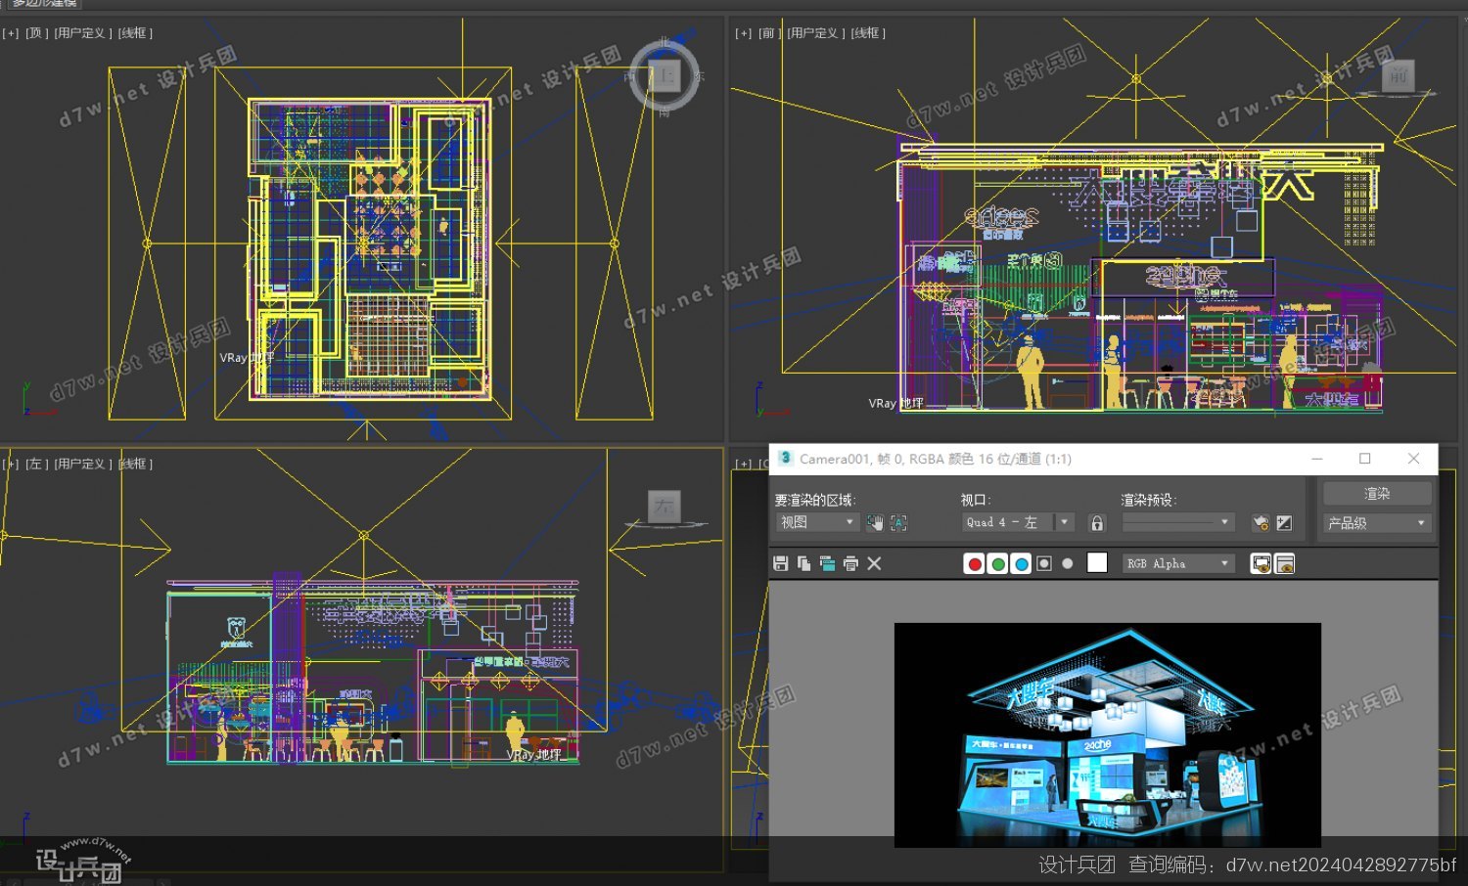Open the 视图 area-to-render dropdown
The height and width of the screenshot is (886, 1468).
tap(817, 522)
